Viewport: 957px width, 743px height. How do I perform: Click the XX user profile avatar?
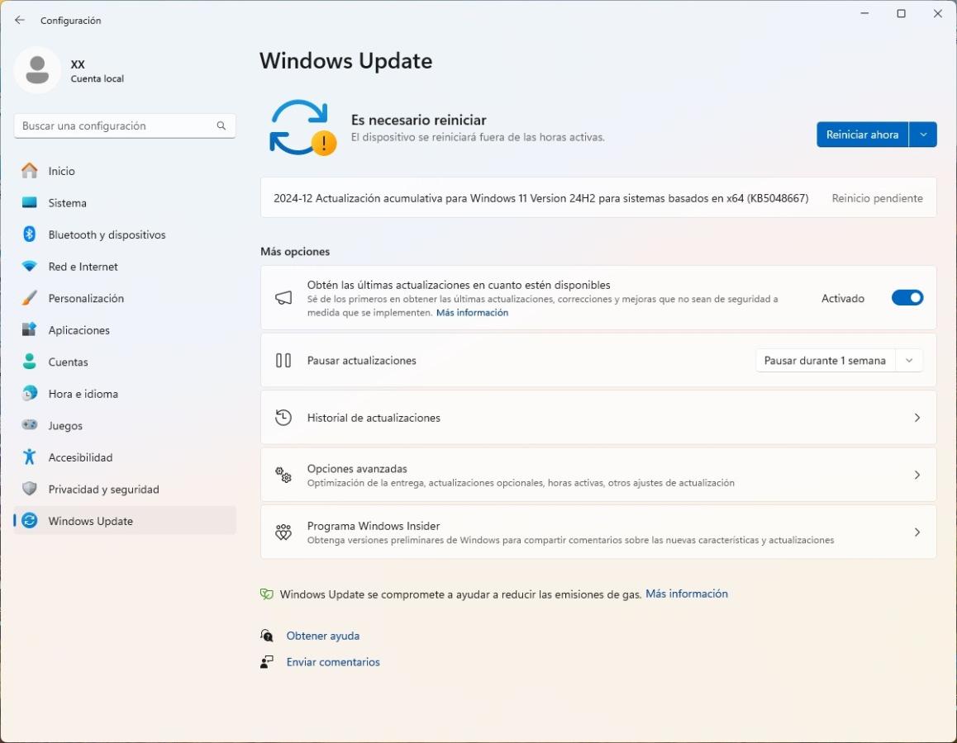[x=37, y=70]
